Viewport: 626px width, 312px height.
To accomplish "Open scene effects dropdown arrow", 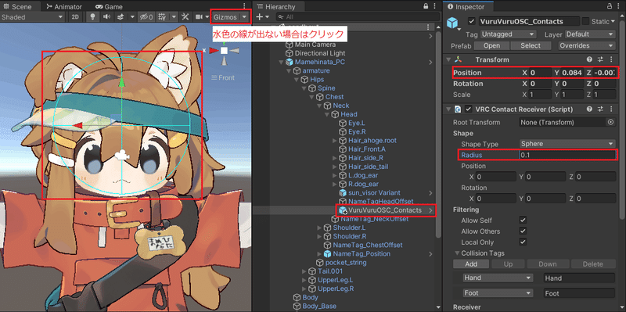I will click(132, 16).
